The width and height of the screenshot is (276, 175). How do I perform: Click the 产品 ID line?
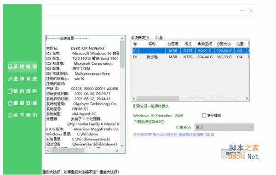pos(82,89)
